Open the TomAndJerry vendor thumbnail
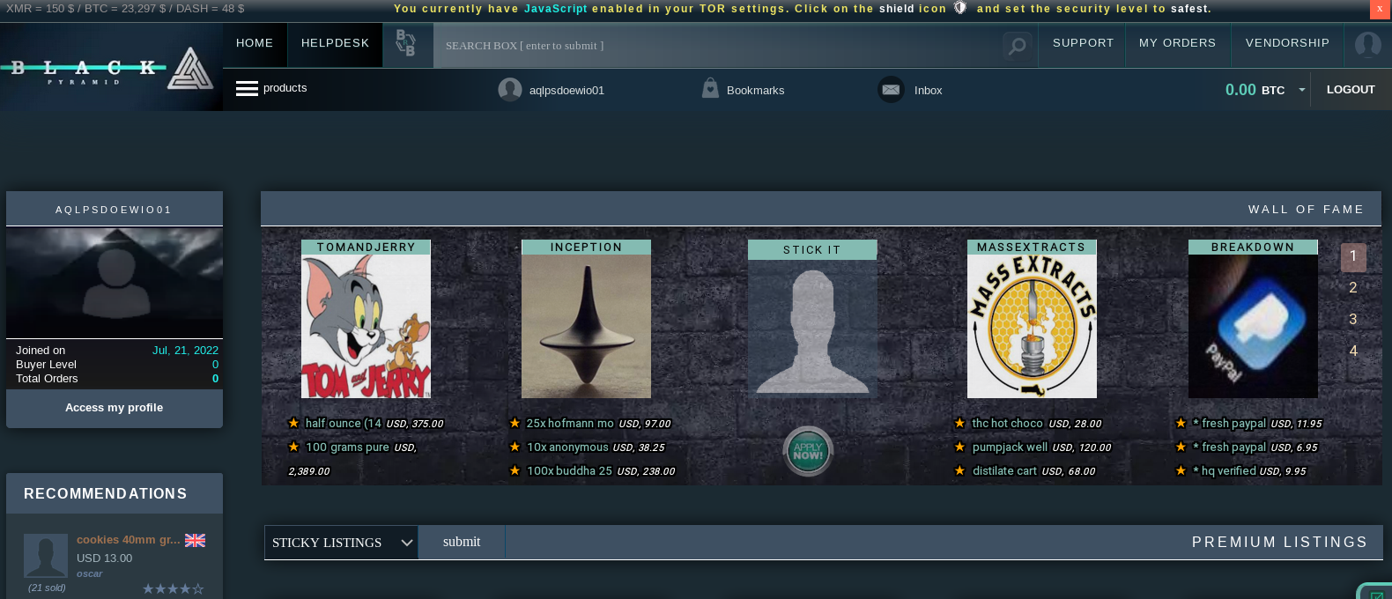1392x599 pixels. (x=366, y=326)
